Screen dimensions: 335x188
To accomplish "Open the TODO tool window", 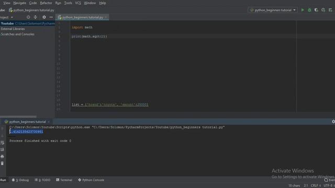I will pos(42,180).
